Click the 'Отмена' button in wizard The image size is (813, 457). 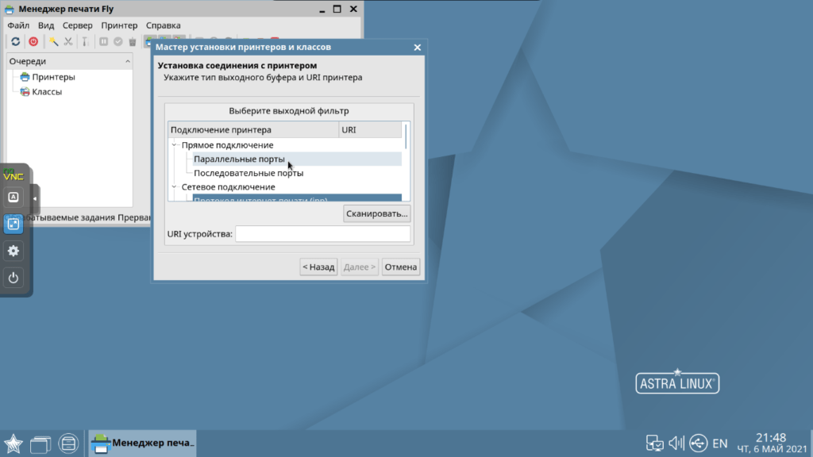400,267
